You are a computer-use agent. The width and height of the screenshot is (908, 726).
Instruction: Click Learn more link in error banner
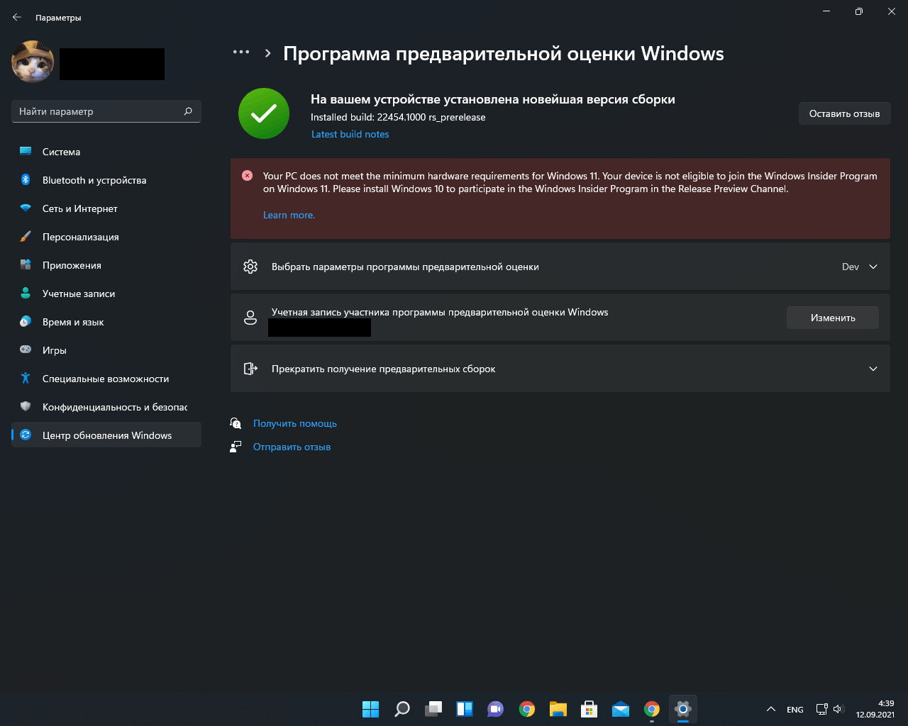pos(289,215)
